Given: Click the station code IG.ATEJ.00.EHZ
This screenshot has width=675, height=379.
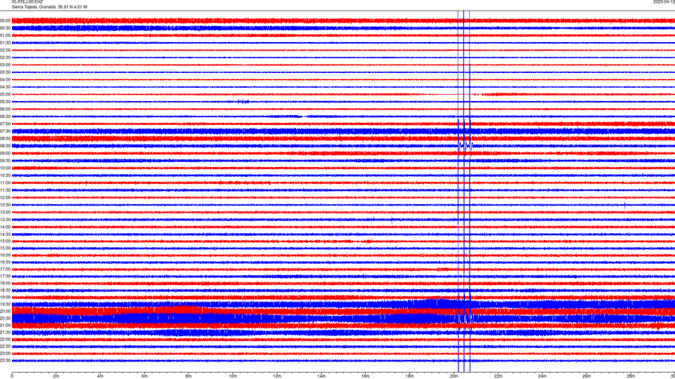Looking at the screenshot, I should click(x=27, y=1).
